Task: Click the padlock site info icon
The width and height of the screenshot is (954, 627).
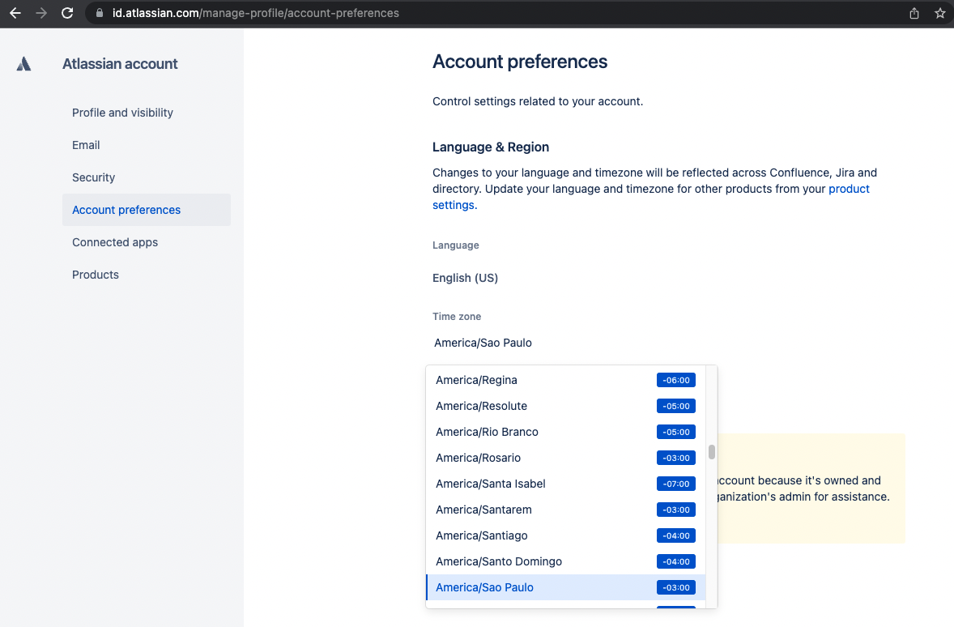Action: click(x=100, y=13)
